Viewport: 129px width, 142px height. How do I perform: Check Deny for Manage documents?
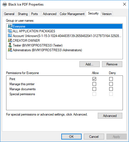[x=111, y=89]
